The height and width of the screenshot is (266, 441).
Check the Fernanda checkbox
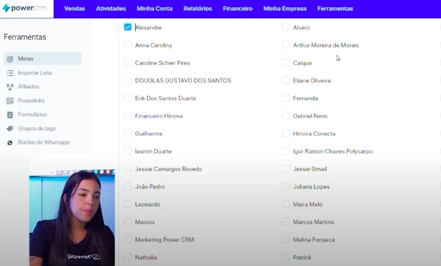pos(286,98)
